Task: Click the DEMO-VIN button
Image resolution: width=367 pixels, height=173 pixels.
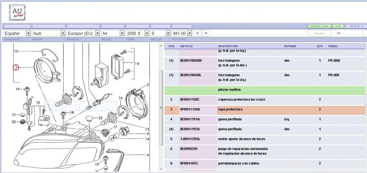Action: click(319, 26)
